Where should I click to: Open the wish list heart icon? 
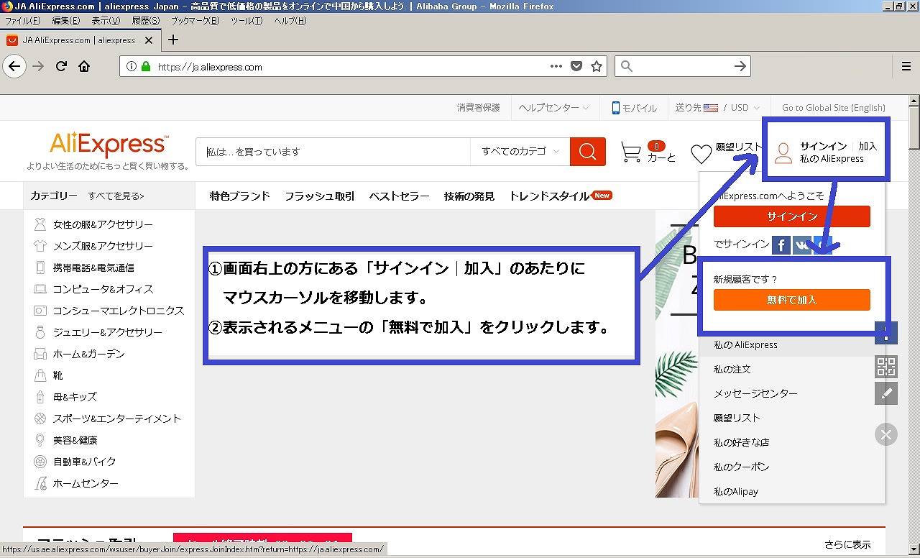(701, 153)
